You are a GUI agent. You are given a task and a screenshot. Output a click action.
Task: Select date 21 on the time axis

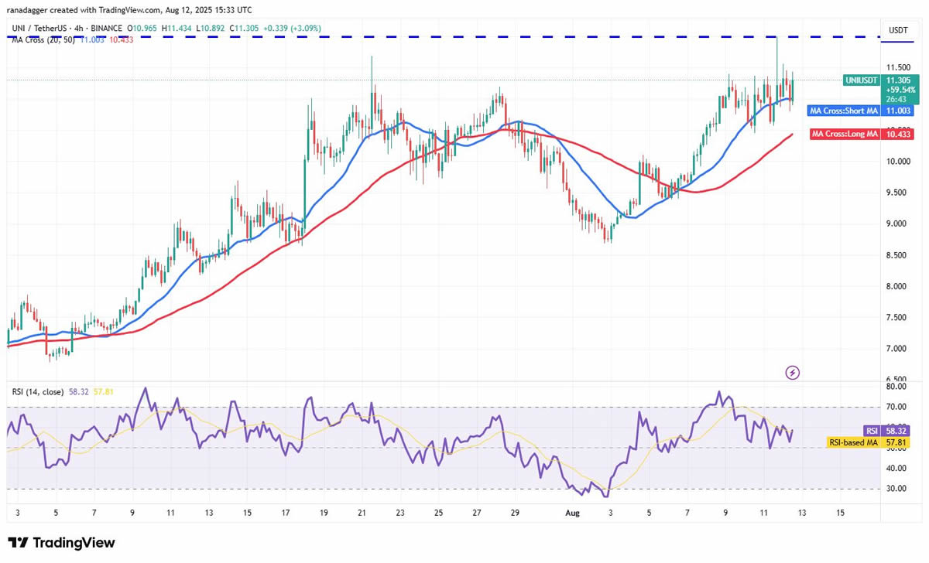click(x=362, y=513)
